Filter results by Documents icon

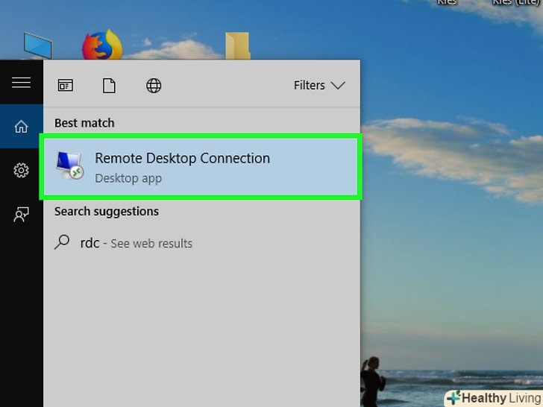pos(109,86)
